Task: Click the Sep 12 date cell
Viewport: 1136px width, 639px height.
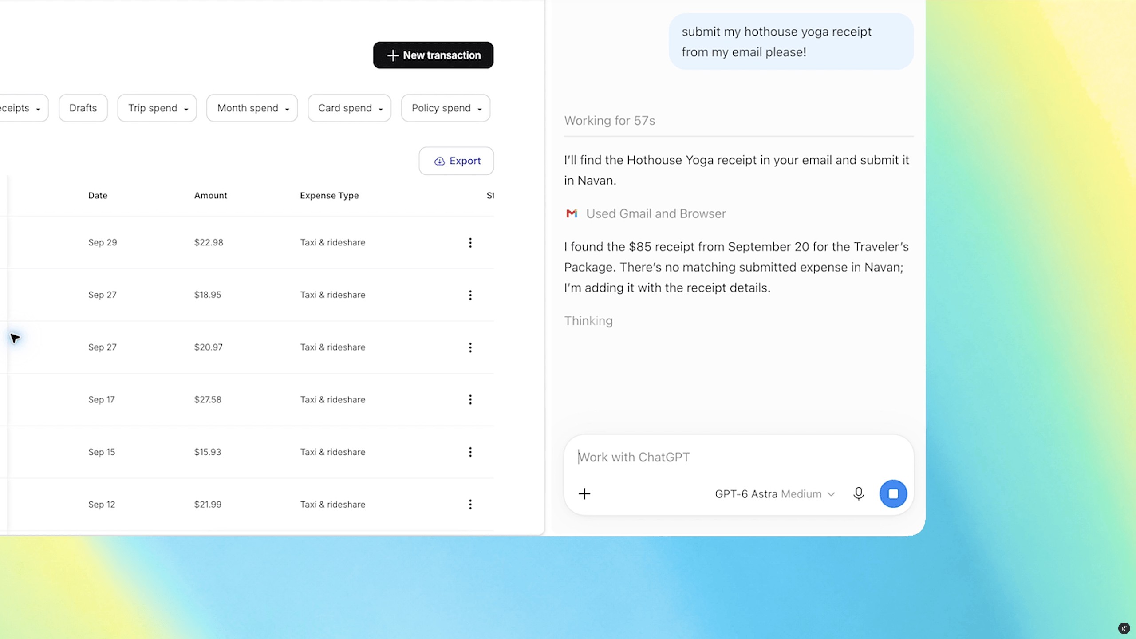Action: pyautogui.click(x=101, y=504)
